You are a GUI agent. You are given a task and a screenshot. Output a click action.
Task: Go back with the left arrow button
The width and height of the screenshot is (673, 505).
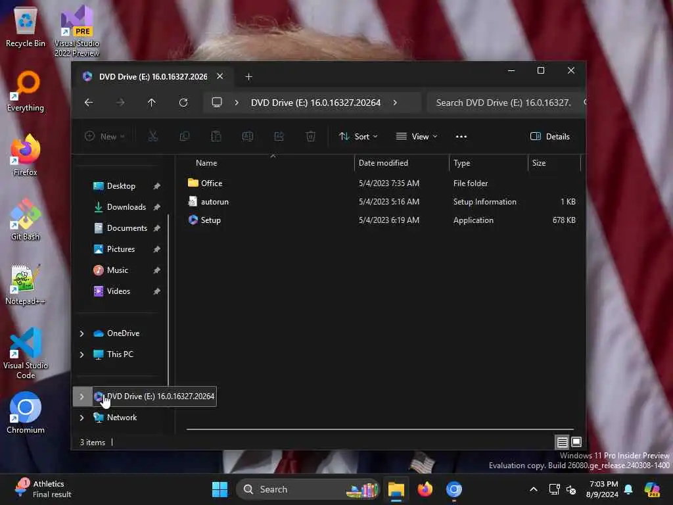89,103
